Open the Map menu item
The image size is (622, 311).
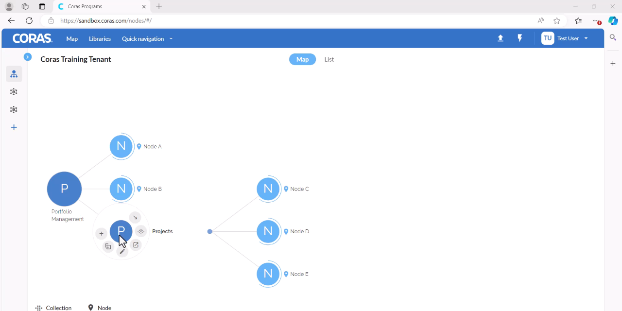[72, 39]
